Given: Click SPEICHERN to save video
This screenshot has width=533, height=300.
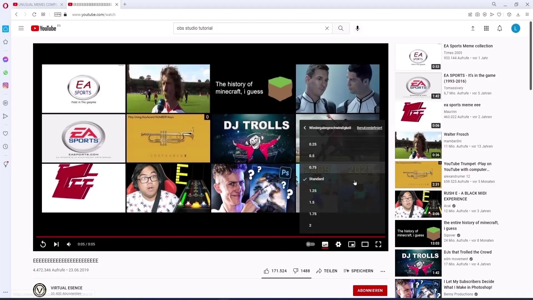Looking at the screenshot, I should tap(358, 271).
